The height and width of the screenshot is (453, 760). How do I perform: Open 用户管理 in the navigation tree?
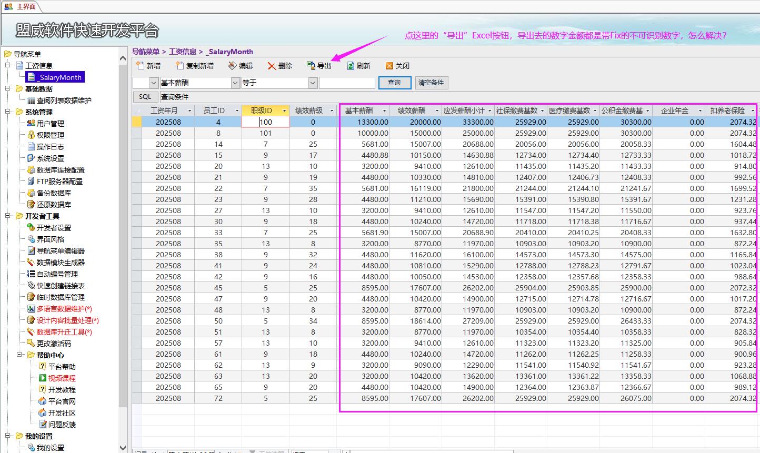50,124
